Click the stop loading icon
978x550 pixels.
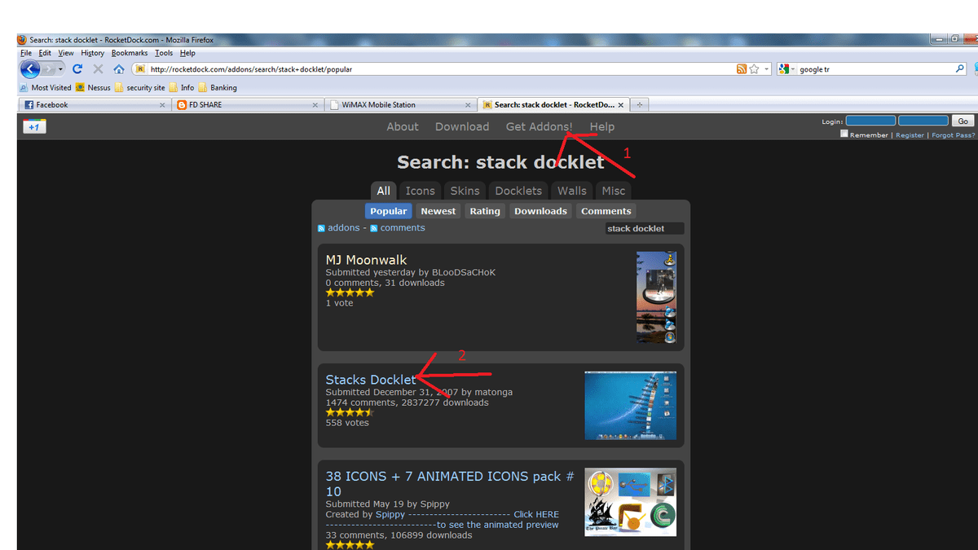(x=98, y=69)
